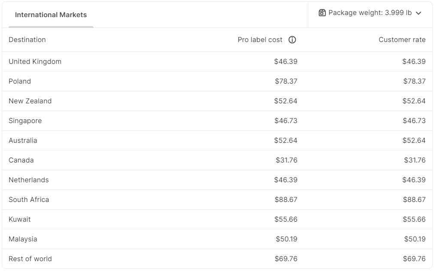Click the Australia destination row
Image resolution: width=434 pixels, height=271 pixels.
point(23,141)
